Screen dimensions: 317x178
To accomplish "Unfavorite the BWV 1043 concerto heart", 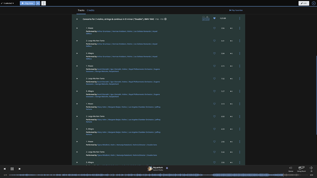I will coord(214,18).
